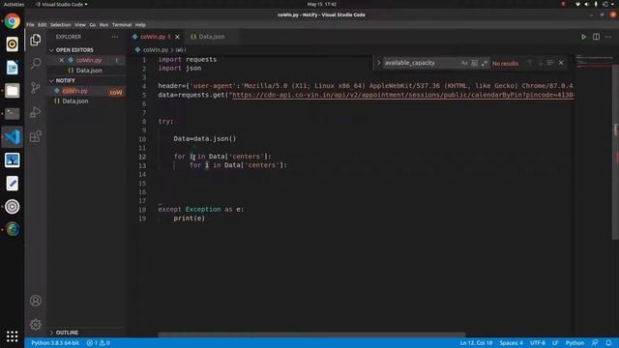Open the Search view in activity bar
This screenshot has width=619, height=348.
(x=36, y=63)
